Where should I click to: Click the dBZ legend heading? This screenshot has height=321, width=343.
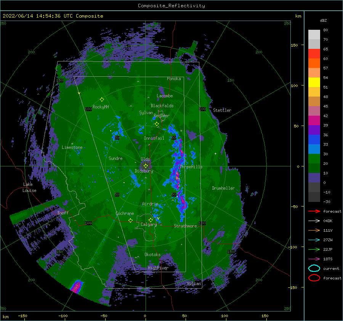[x=323, y=20]
